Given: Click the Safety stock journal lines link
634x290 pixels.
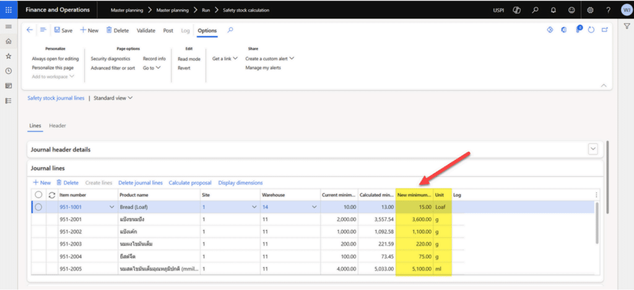Looking at the screenshot, I should (56, 98).
